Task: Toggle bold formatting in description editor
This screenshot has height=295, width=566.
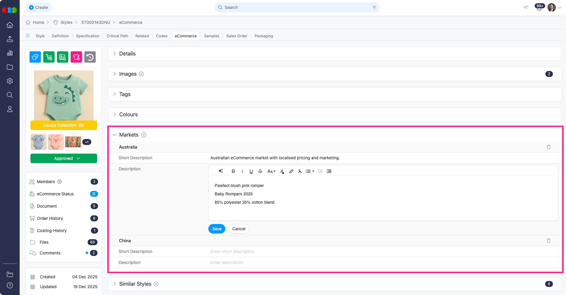Action: pyautogui.click(x=233, y=171)
